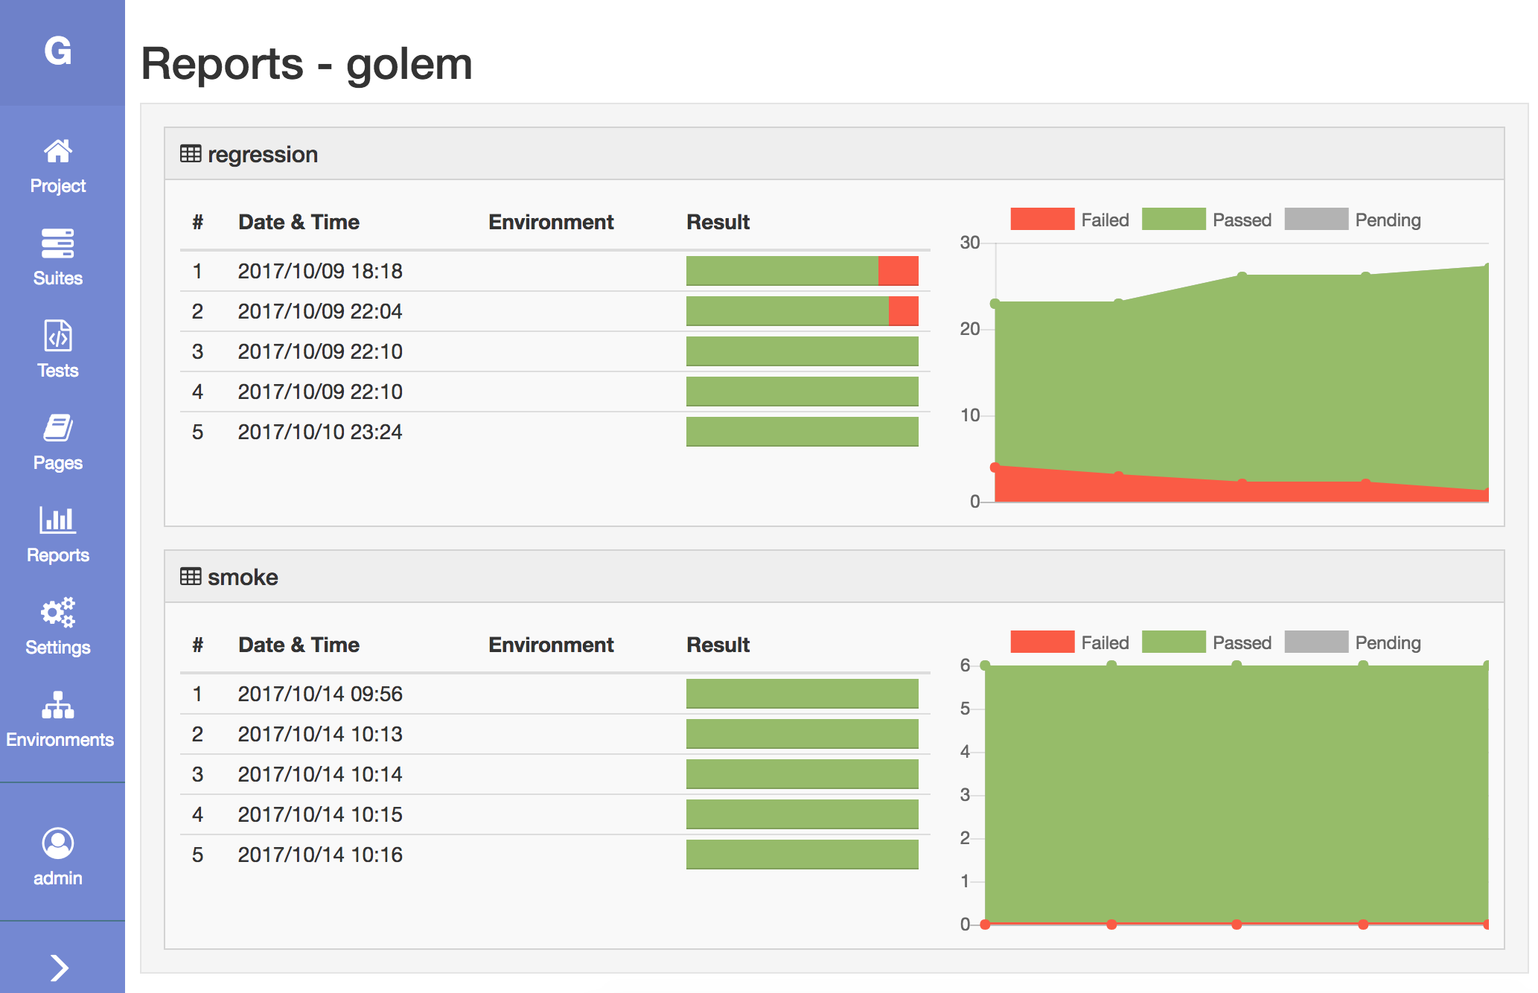The width and height of the screenshot is (1538, 993).
Task: Open regression run 2017/10/09 18:18 row
Action: click(x=320, y=271)
